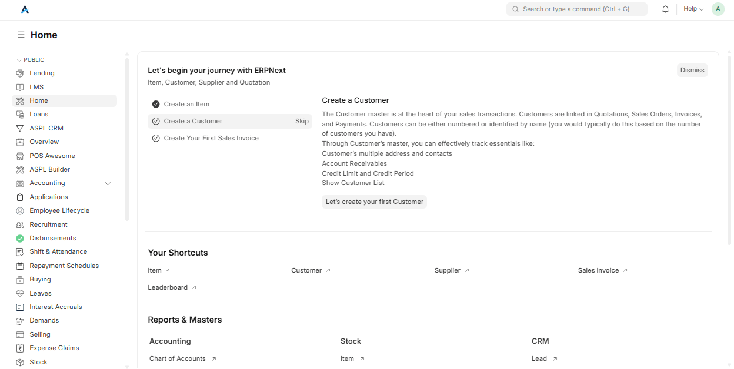Click the ERPNext logo in navbar
Viewport: 734px width, 369px height.
[x=25, y=9]
